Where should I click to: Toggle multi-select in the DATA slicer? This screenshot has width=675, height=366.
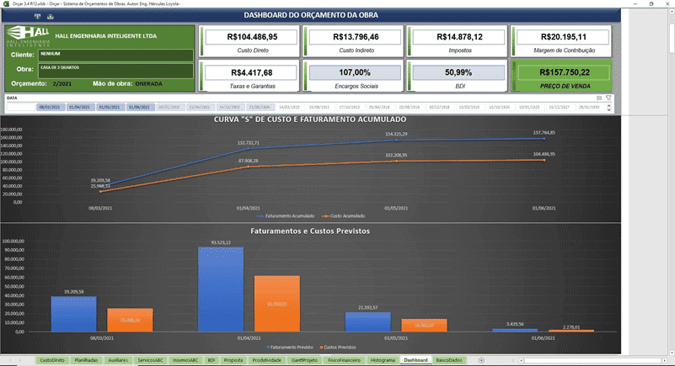click(x=599, y=98)
